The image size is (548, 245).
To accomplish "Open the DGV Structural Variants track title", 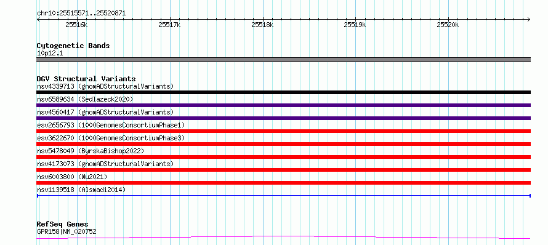I will [86, 79].
